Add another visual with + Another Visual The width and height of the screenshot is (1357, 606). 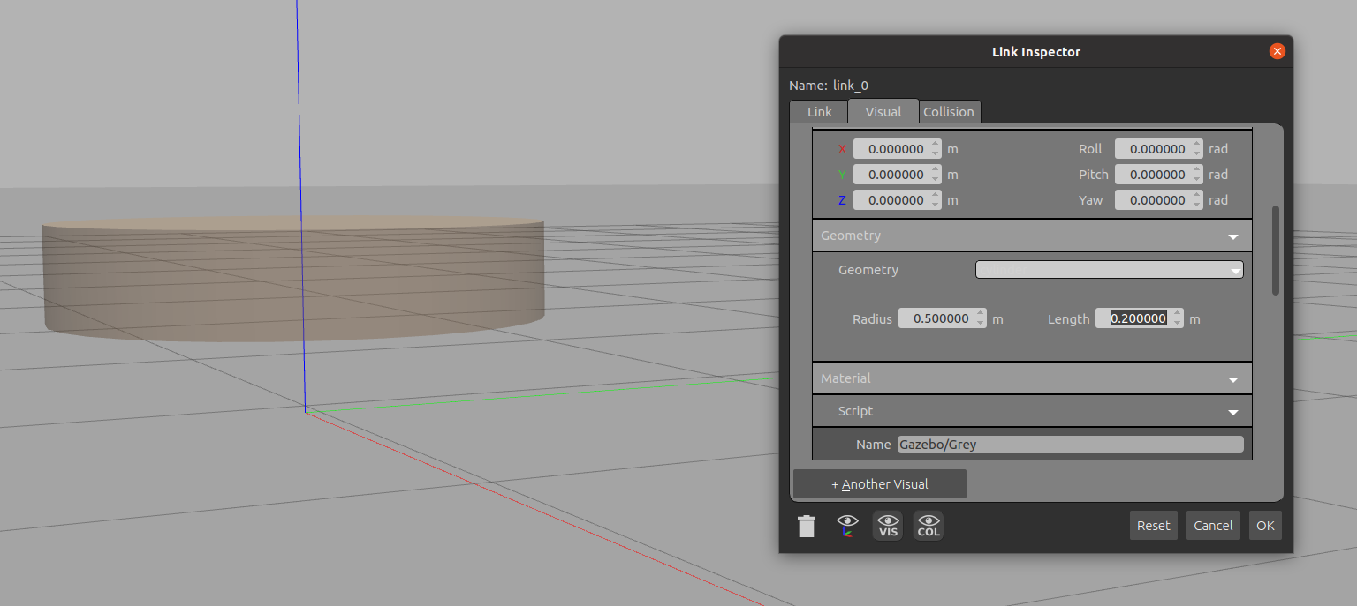(880, 484)
